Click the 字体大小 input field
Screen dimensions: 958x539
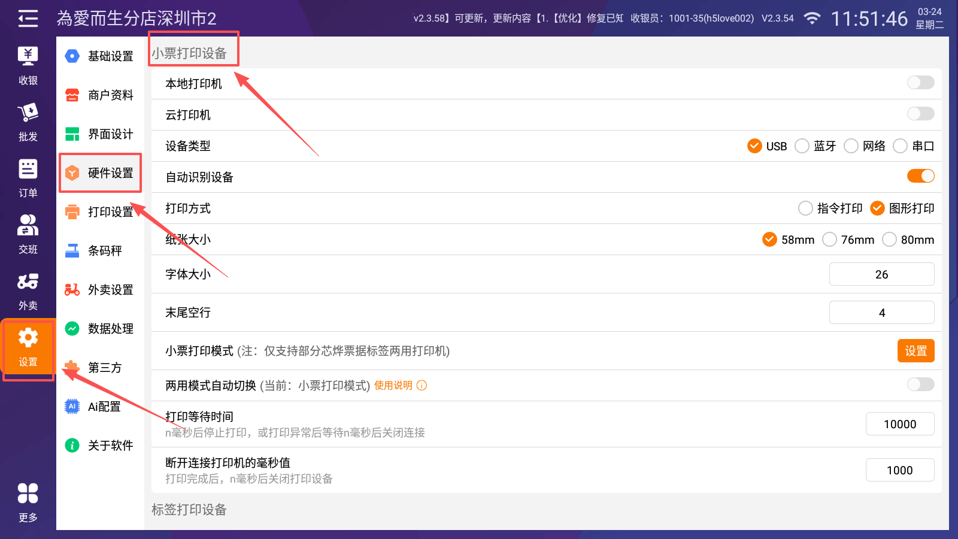tap(881, 274)
